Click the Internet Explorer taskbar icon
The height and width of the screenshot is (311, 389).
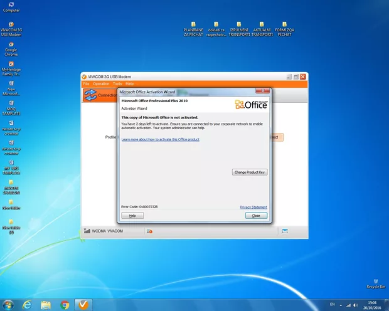27,305
